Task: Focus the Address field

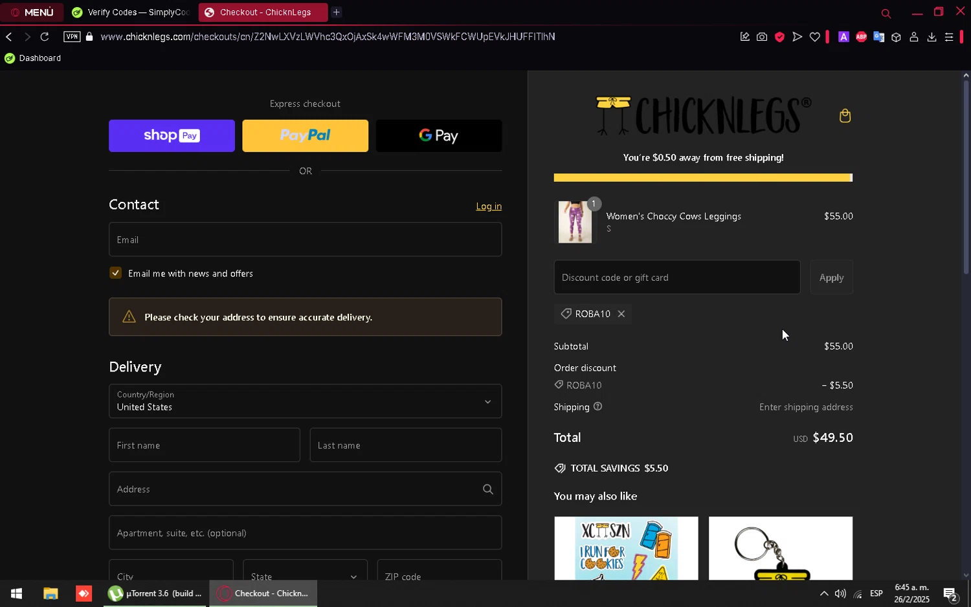Action: pyautogui.click(x=305, y=489)
